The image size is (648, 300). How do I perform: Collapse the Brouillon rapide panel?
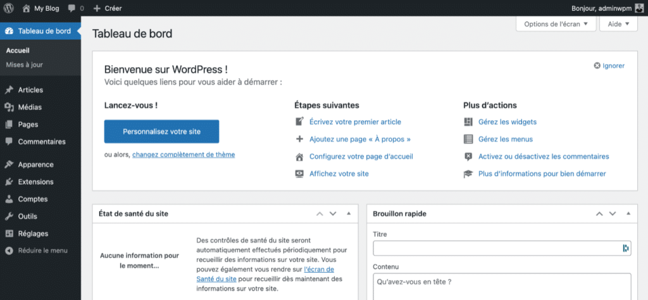click(x=628, y=214)
